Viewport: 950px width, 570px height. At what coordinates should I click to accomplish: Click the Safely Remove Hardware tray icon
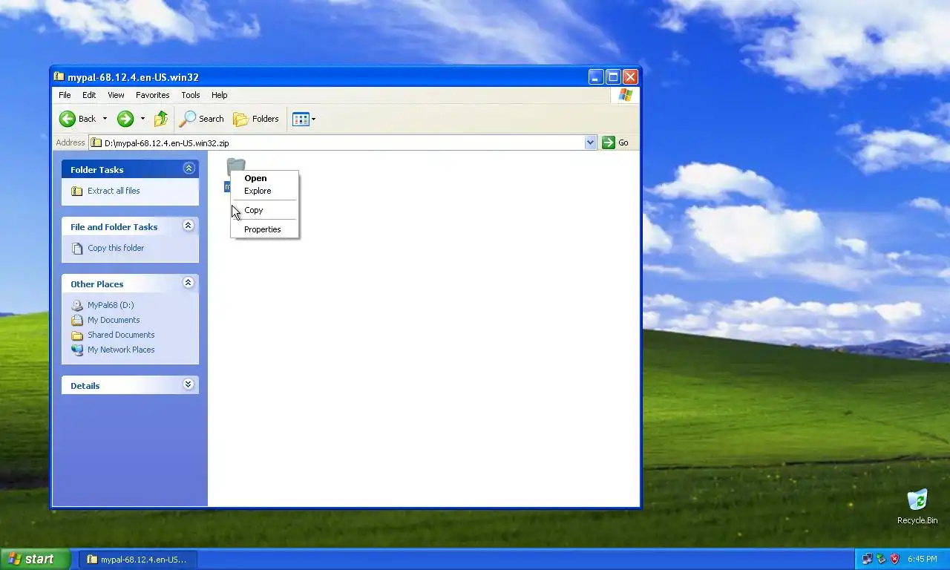(x=881, y=559)
